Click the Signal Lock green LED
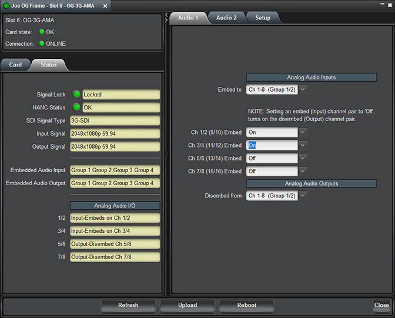Image resolution: width=395 pixels, height=318 pixels. coord(76,94)
